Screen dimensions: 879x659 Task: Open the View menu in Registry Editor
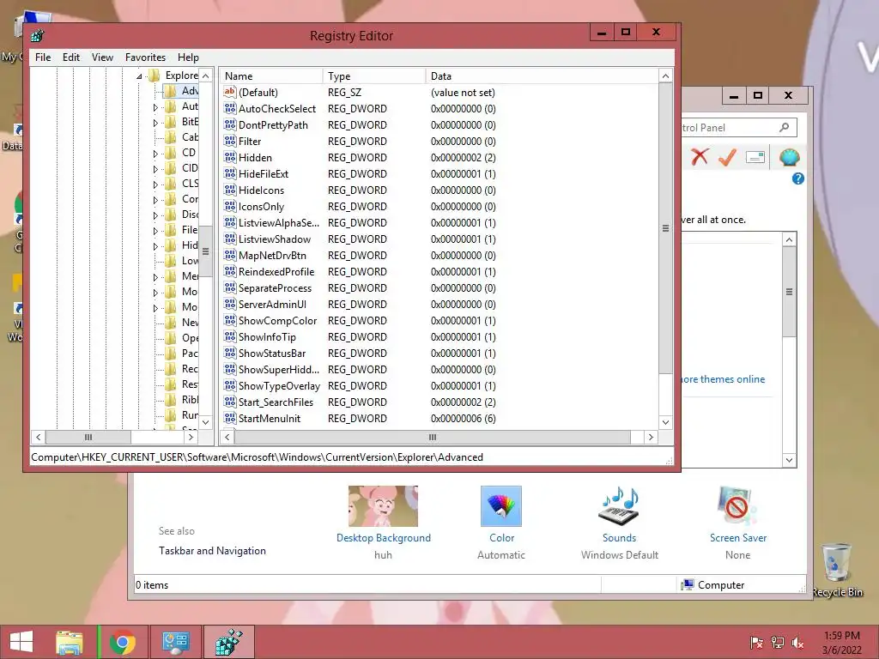tap(102, 57)
